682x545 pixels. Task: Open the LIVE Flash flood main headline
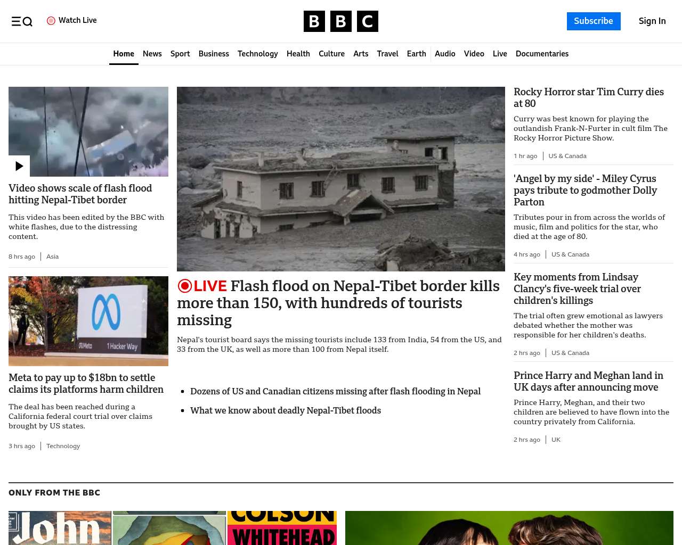pos(339,303)
